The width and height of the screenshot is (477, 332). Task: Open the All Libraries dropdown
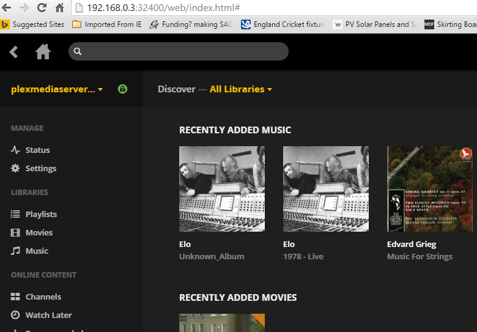tap(240, 89)
